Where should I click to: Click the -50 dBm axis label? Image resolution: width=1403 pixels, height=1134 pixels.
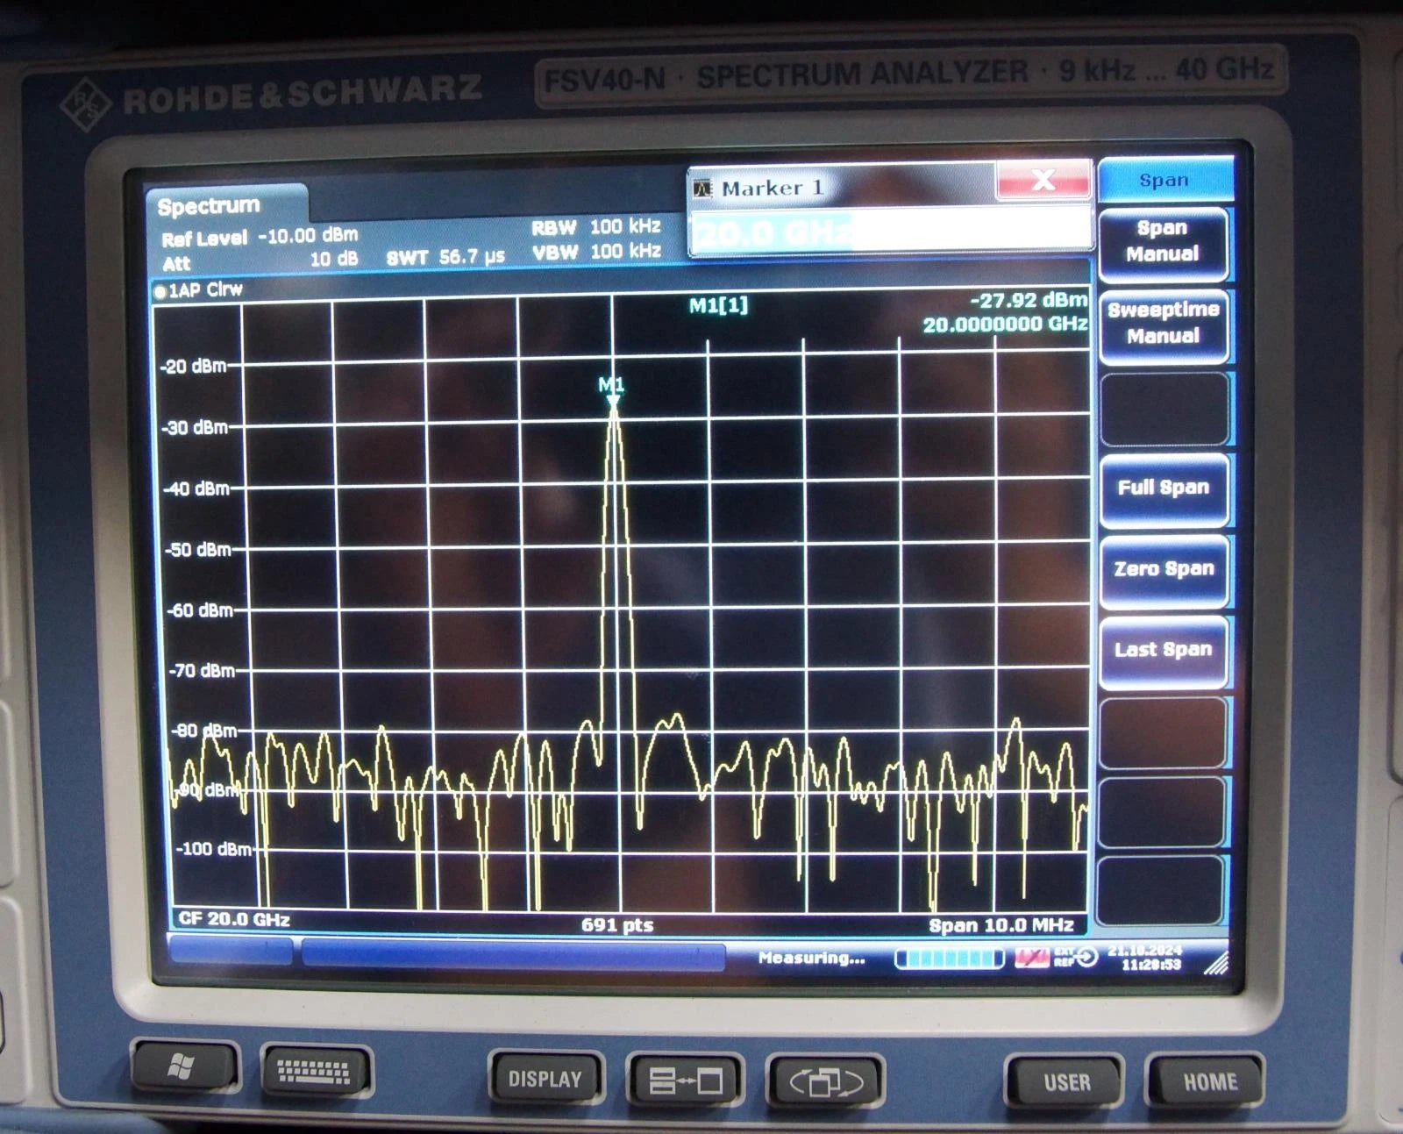[198, 550]
